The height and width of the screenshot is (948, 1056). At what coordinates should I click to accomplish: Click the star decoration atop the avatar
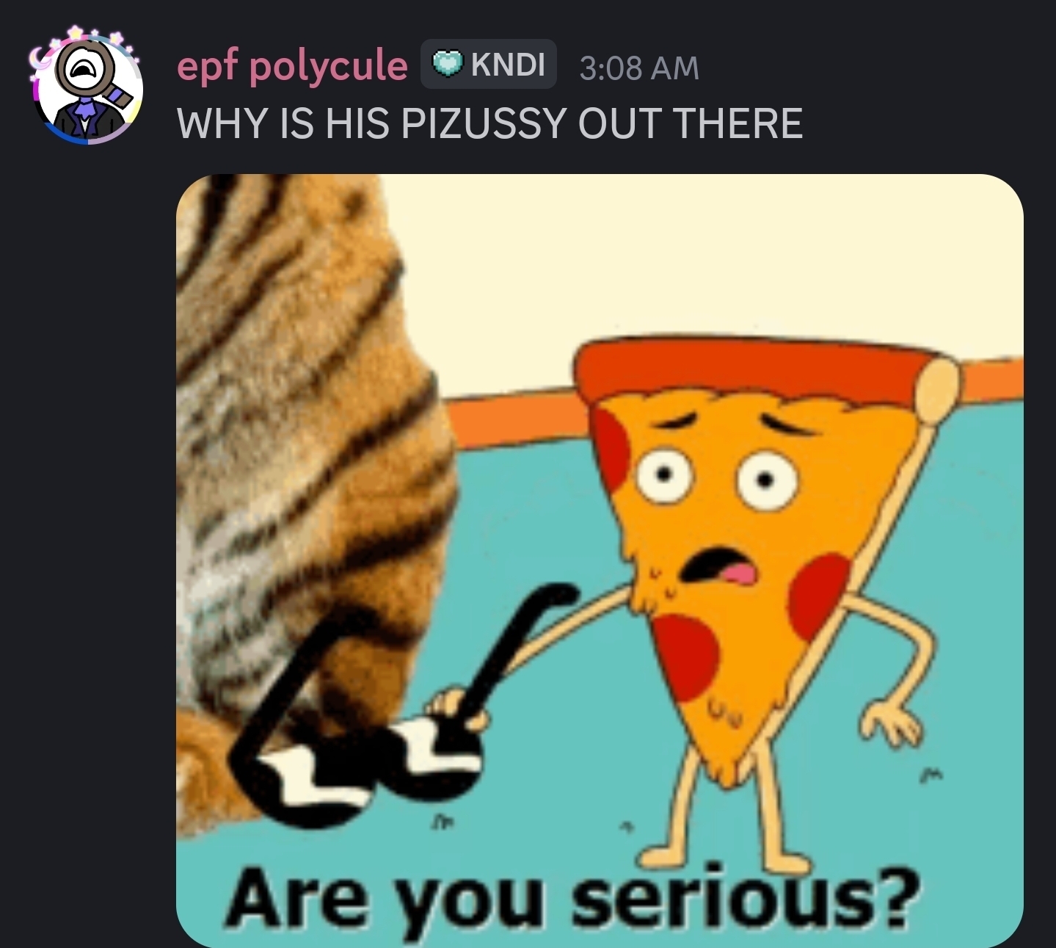coord(75,35)
